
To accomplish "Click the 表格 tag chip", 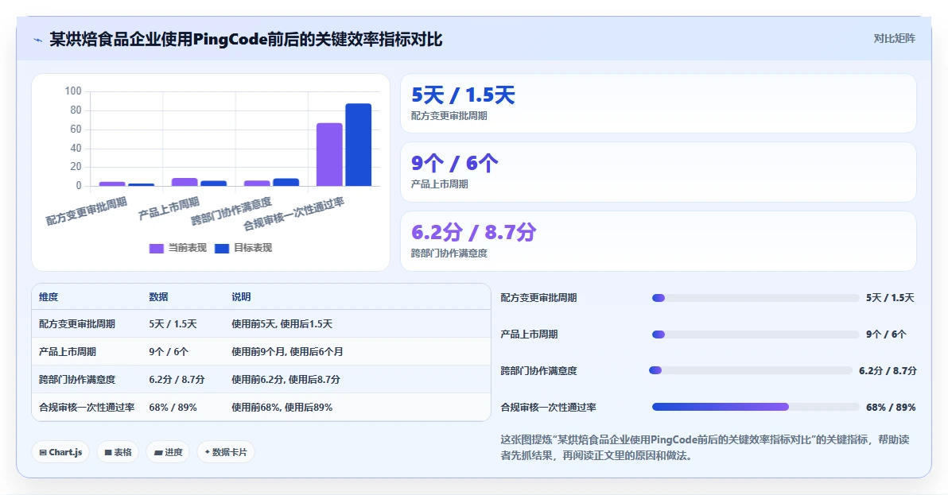I will [x=118, y=452].
